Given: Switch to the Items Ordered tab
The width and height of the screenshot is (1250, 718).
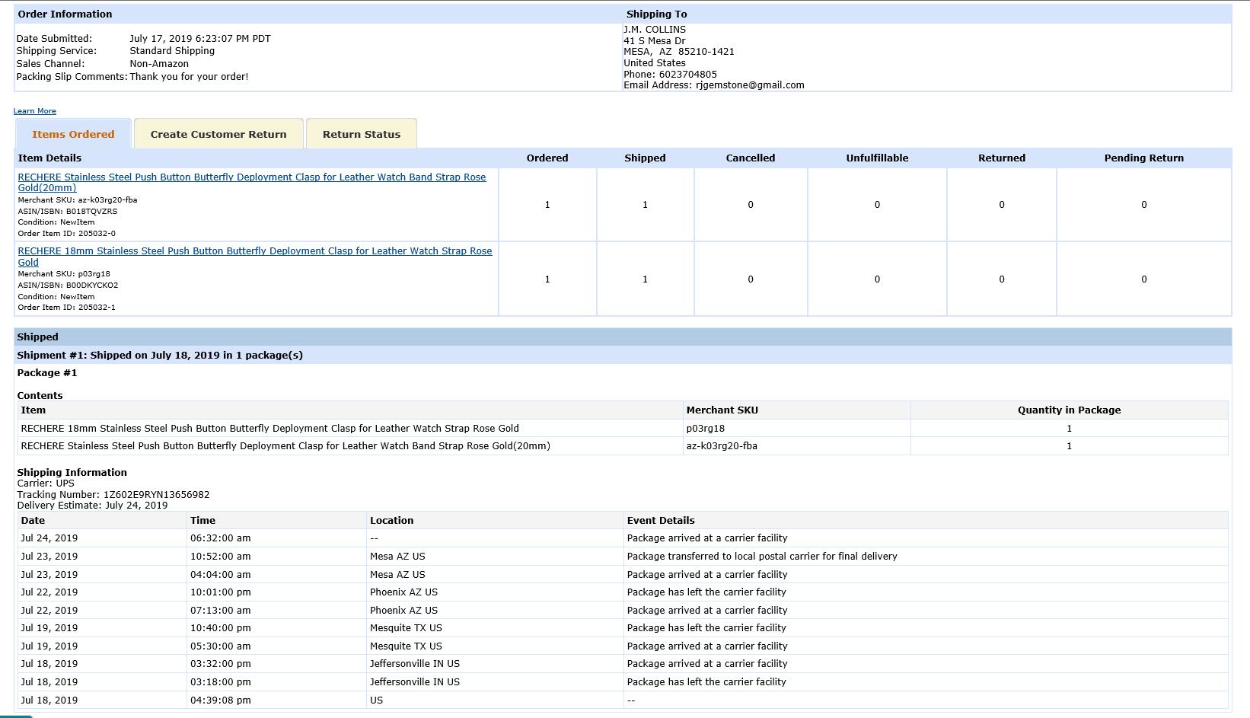Looking at the screenshot, I should point(73,134).
